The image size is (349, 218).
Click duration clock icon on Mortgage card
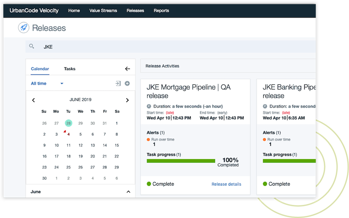[149, 106]
